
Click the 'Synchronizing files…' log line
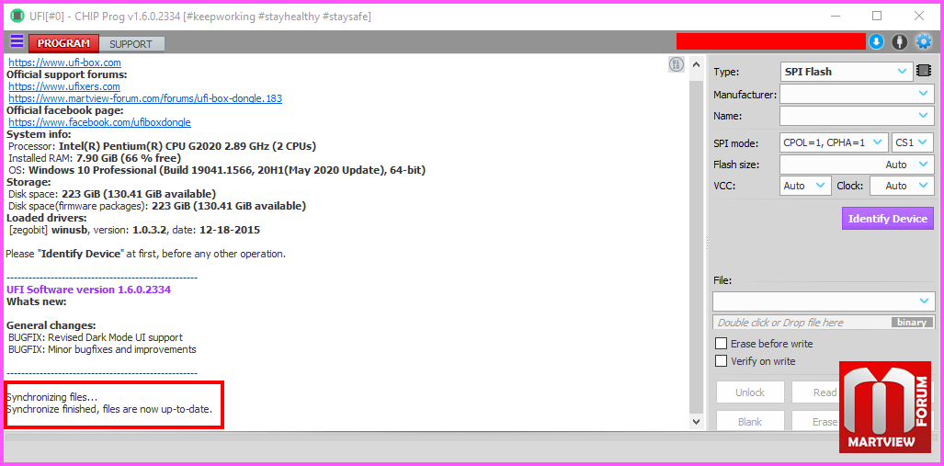[x=51, y=397]
